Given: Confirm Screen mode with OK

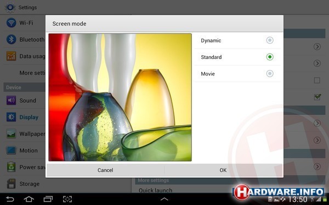Looking at the screenshot, I should (x=223, y=170).
